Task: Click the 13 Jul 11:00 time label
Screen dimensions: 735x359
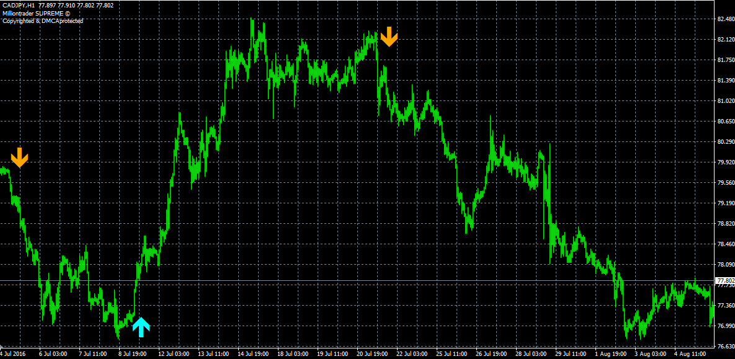Action: (x=214, y=354)
